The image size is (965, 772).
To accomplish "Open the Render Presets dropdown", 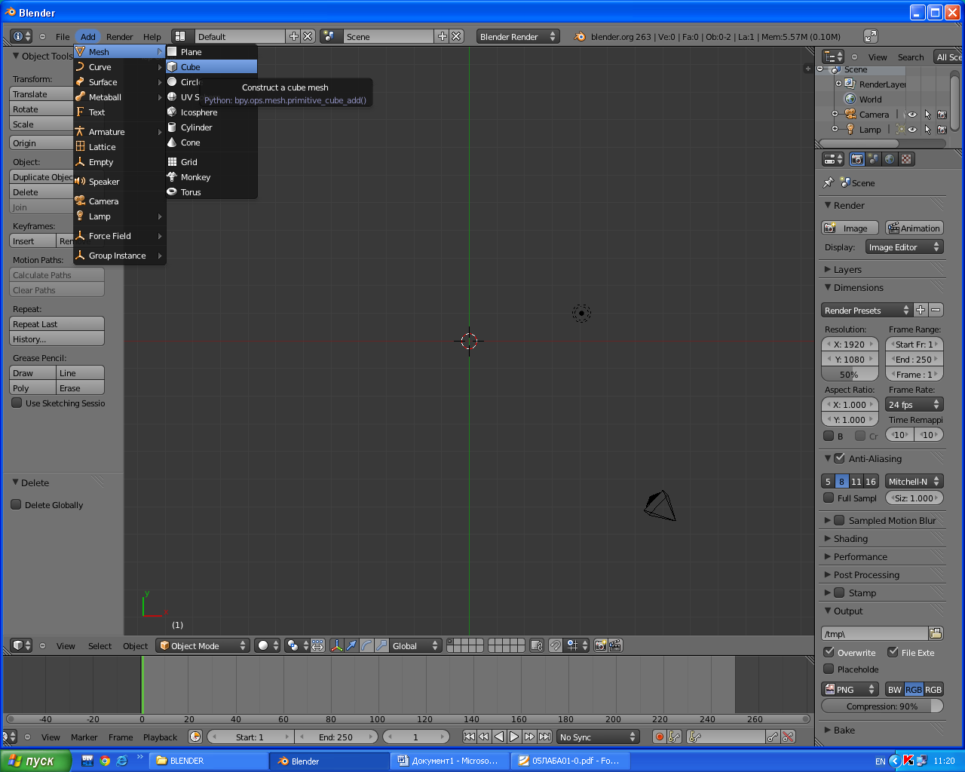I will [866, 310].
